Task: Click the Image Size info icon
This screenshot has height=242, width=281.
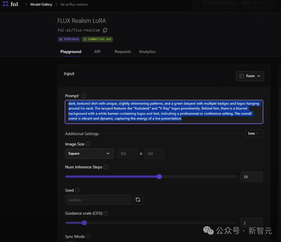Action: pos(88,144)
